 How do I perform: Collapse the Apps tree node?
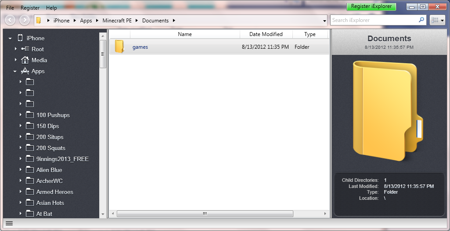click(15, 72)
